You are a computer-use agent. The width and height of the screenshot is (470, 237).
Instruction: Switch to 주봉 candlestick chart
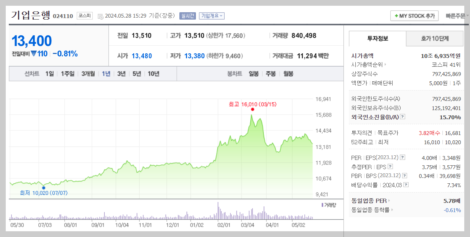tap(271, 74)
